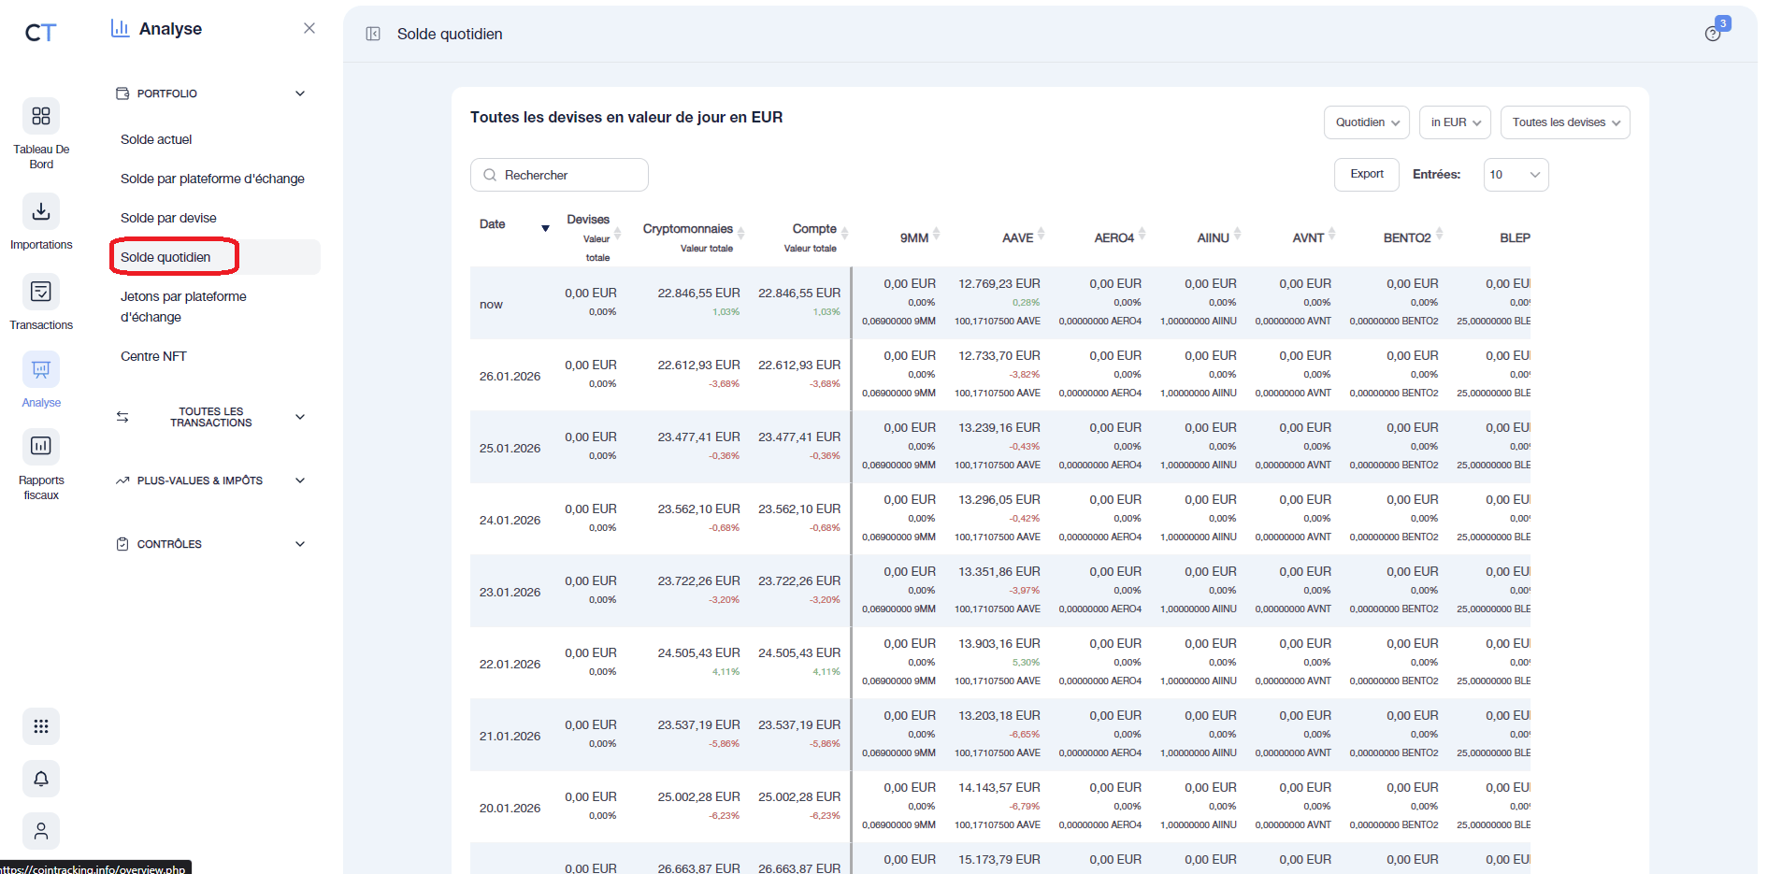Viewport: 1767px width, 874px height.
Task: Open Centre NFT from the menu
Action: pyautogui.click(x=152, y=355)
